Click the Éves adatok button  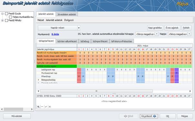172,28
